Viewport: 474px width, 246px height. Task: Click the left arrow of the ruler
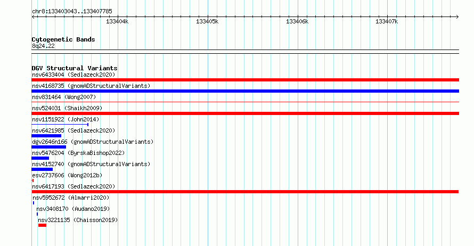[33, 17]
